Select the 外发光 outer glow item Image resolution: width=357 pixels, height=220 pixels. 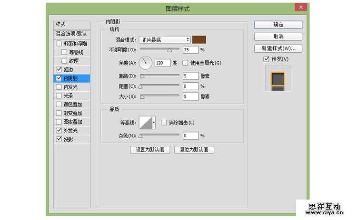(70, 130)
